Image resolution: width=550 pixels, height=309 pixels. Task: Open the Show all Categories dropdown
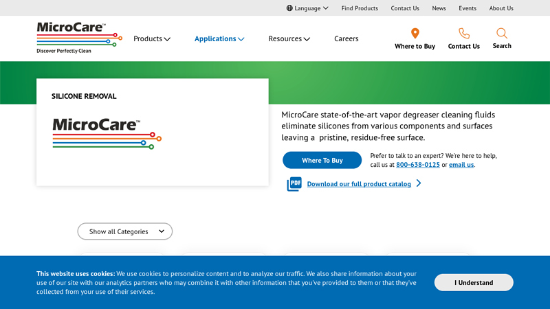(x=125, y=231)
